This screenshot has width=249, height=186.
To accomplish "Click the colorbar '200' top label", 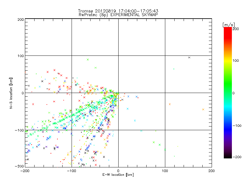I will coord(236,29).
